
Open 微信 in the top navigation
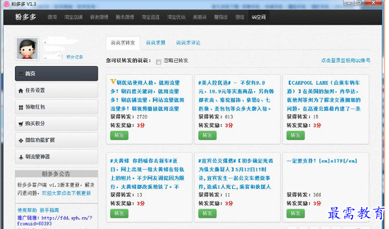240,17
